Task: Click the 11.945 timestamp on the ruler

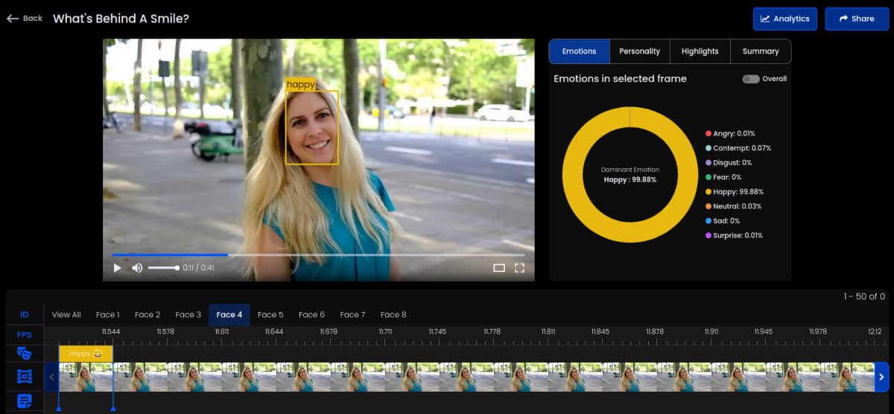Action: click(763, 331)
